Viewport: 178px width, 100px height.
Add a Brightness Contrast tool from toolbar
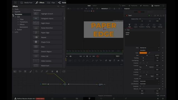(52, 71)
